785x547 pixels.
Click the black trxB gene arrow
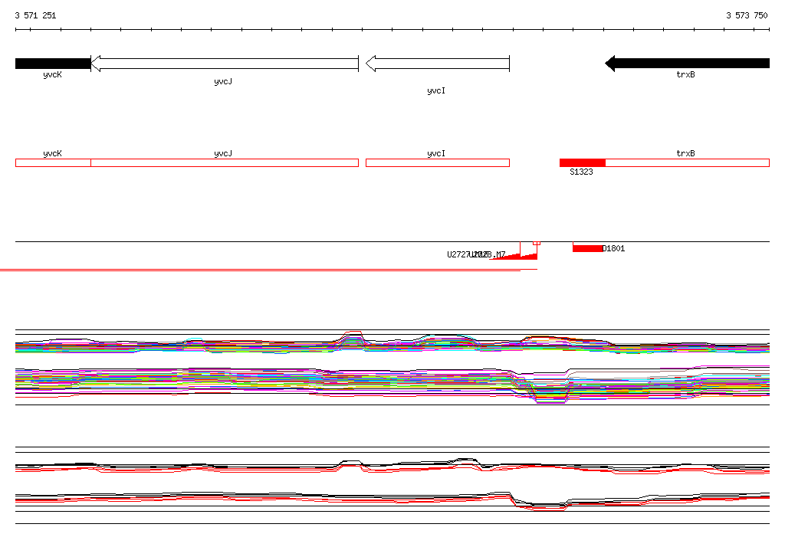[x=688, y=64]
